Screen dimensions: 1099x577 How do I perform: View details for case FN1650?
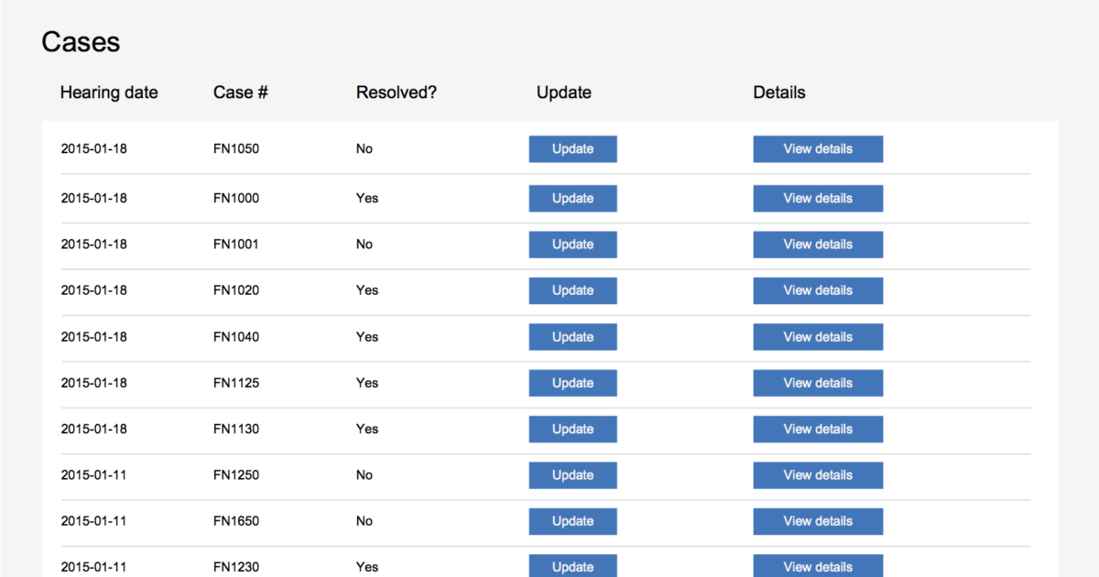(818, 521)
